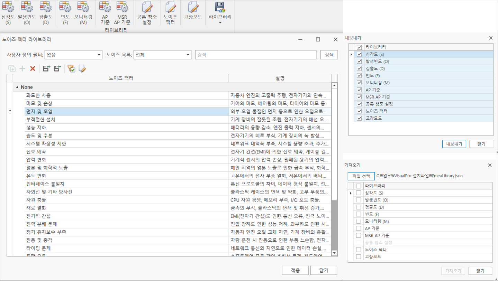The height and width of the screenshot is (281, 498).
Task: Close the 가져오기 panel with X
Action: tap(490, 165)
